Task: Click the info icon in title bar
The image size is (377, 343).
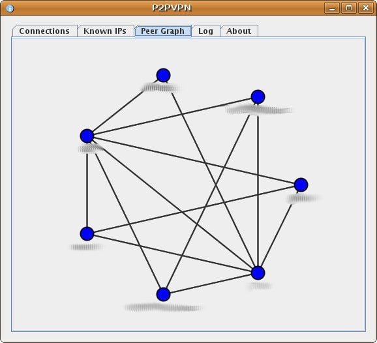Action: click(x=10, y=8)
